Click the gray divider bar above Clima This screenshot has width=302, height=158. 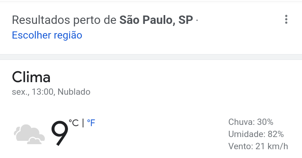pyautogui.click(x=151, y=57)
